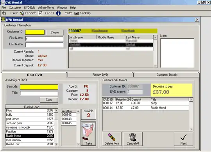This screenshot has width=211, height=152.
Task: Switch to the Return DVD tab
Action: (x=100, y=75)
